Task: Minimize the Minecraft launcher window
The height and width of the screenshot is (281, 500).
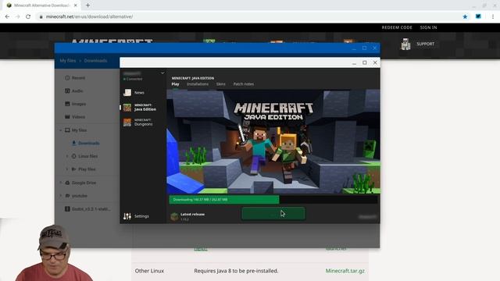Action: 354,63
